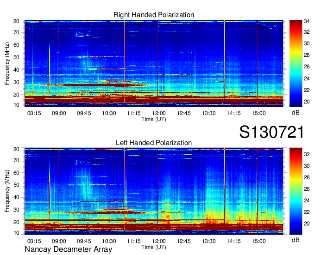The image size is (315, 255).
Task: Click the 09:00 tick under the Left Handed plot
Action: [59, 241]
